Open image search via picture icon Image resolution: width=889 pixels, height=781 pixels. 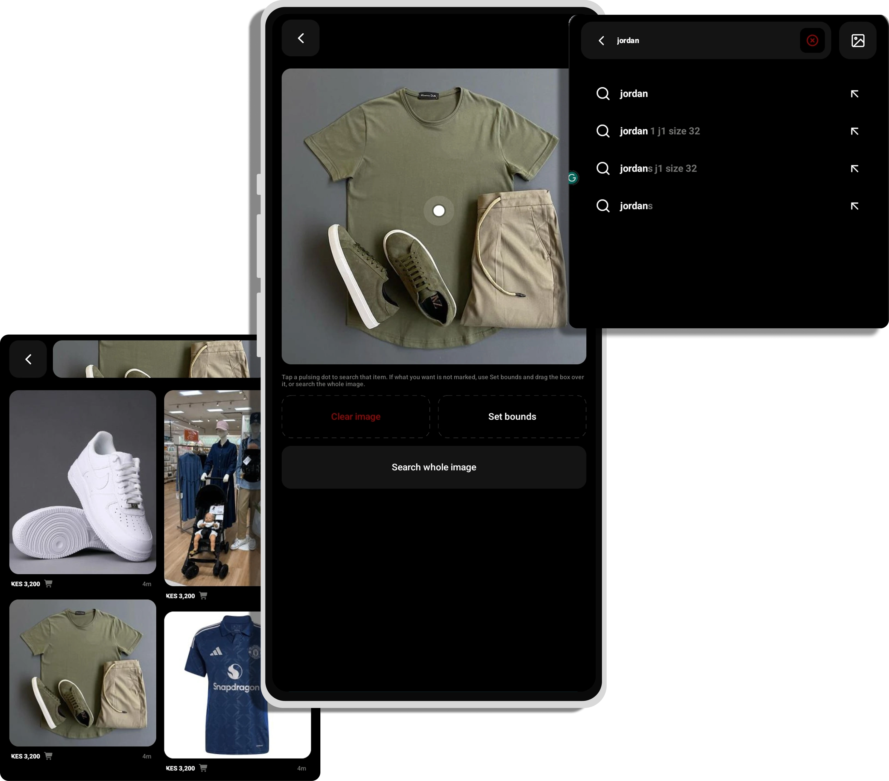tap(858, 40)
